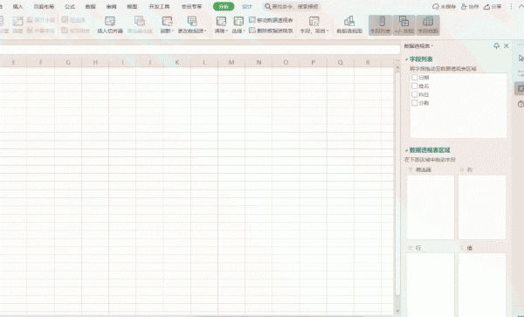524x317 pixels.
Task: Open the 清除 dropdown arrow
Action: pos(226,31)
